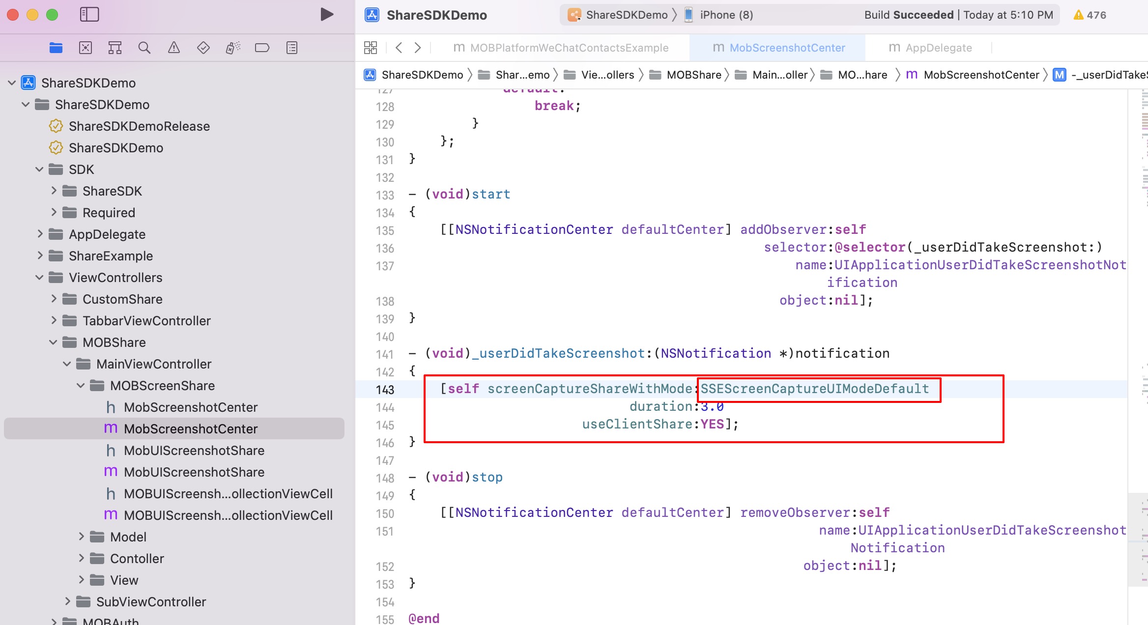The width and height of the screenshot is (1148, 625).
Task: Click Vie...ollers folder in jump bar
Action: click(x=599, y=75)
